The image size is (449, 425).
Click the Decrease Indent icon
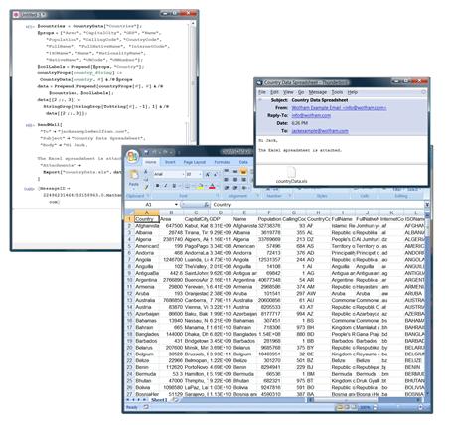(x=227, y=188)
